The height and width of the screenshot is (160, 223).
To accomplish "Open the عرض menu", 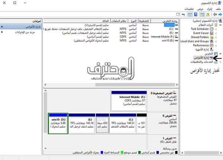I will (200, 8).
